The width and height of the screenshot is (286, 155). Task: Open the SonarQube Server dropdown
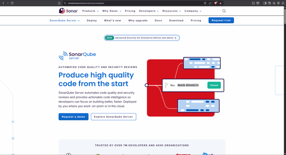tap(65, 20)
